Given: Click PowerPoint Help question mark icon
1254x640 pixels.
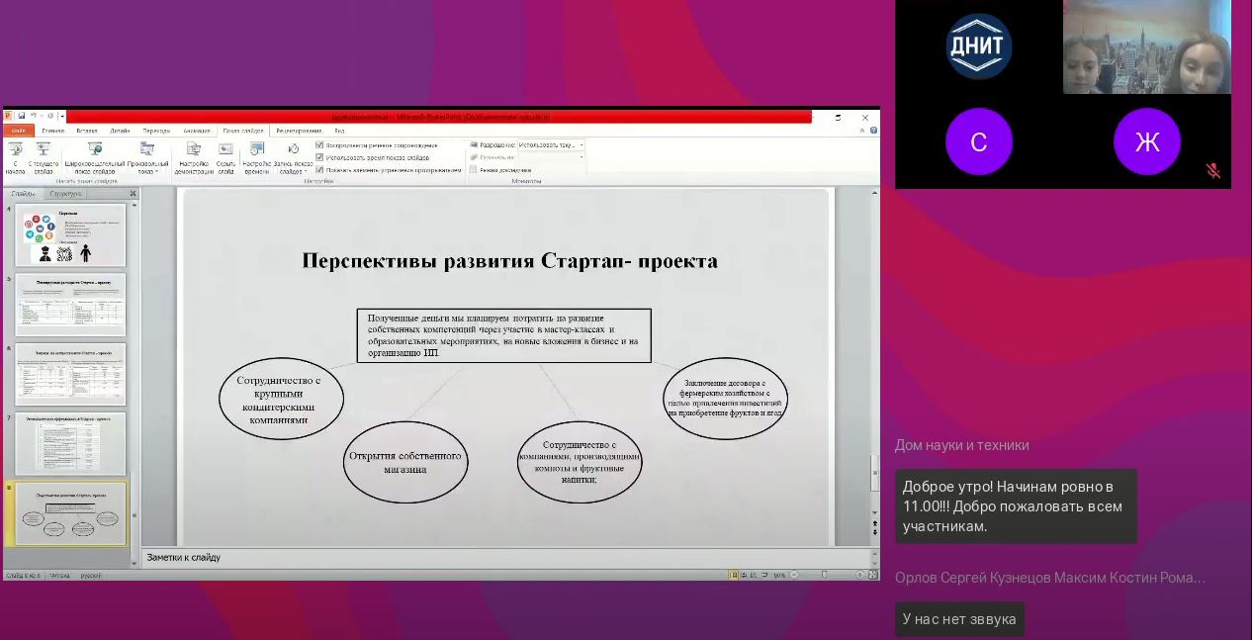Looking at the screenshot, I should tap(874, 131).
